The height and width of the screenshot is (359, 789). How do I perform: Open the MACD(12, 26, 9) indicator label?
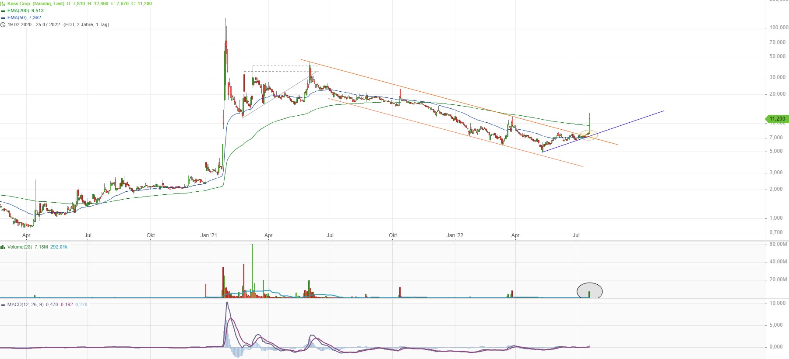25,305
